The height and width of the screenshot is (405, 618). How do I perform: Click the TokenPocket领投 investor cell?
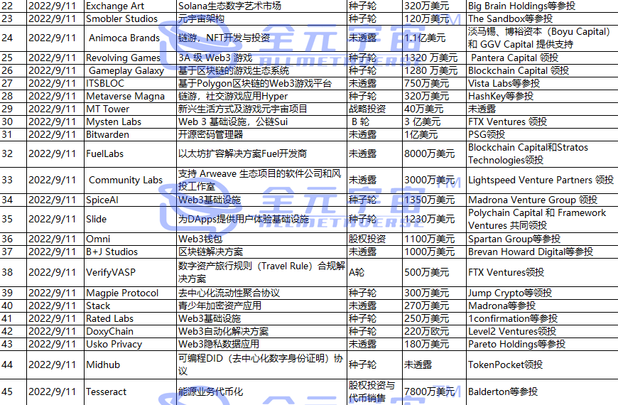542,364
